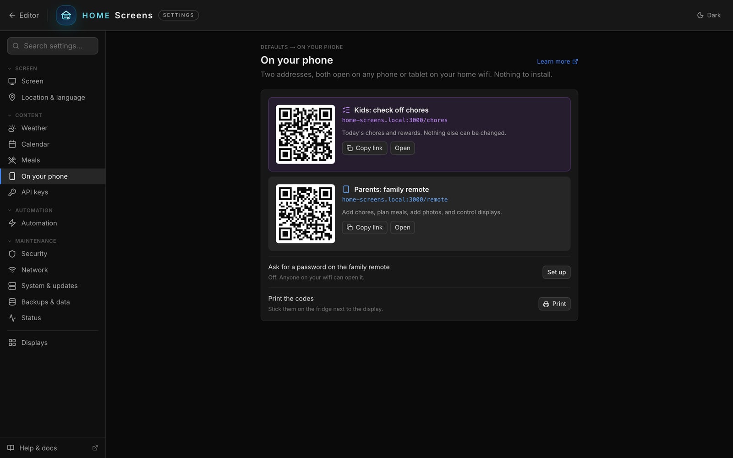Viewport: 733px width, 458px height.
Task: Click the Automation lightning bolt icon
Action: 12,223
